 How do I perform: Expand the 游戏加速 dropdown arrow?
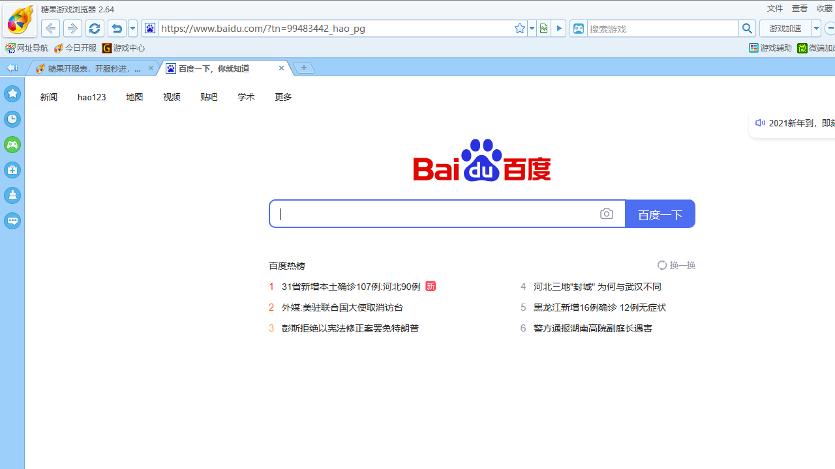point(815,28)
